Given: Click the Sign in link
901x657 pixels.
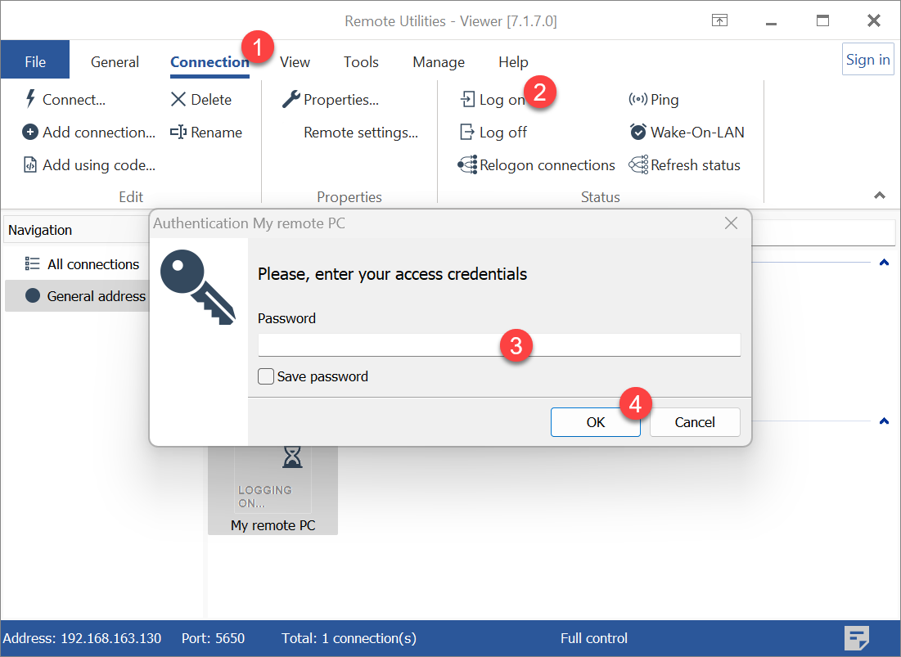Looking at the screenshot, I should 867,59.
